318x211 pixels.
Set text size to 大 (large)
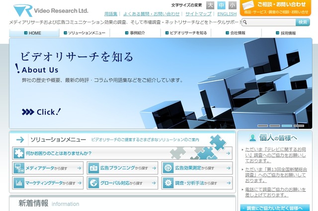click(x=210, y=5)
